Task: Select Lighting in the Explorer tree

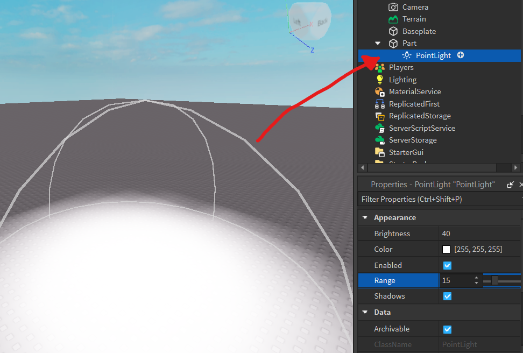Action: point(402,80)
